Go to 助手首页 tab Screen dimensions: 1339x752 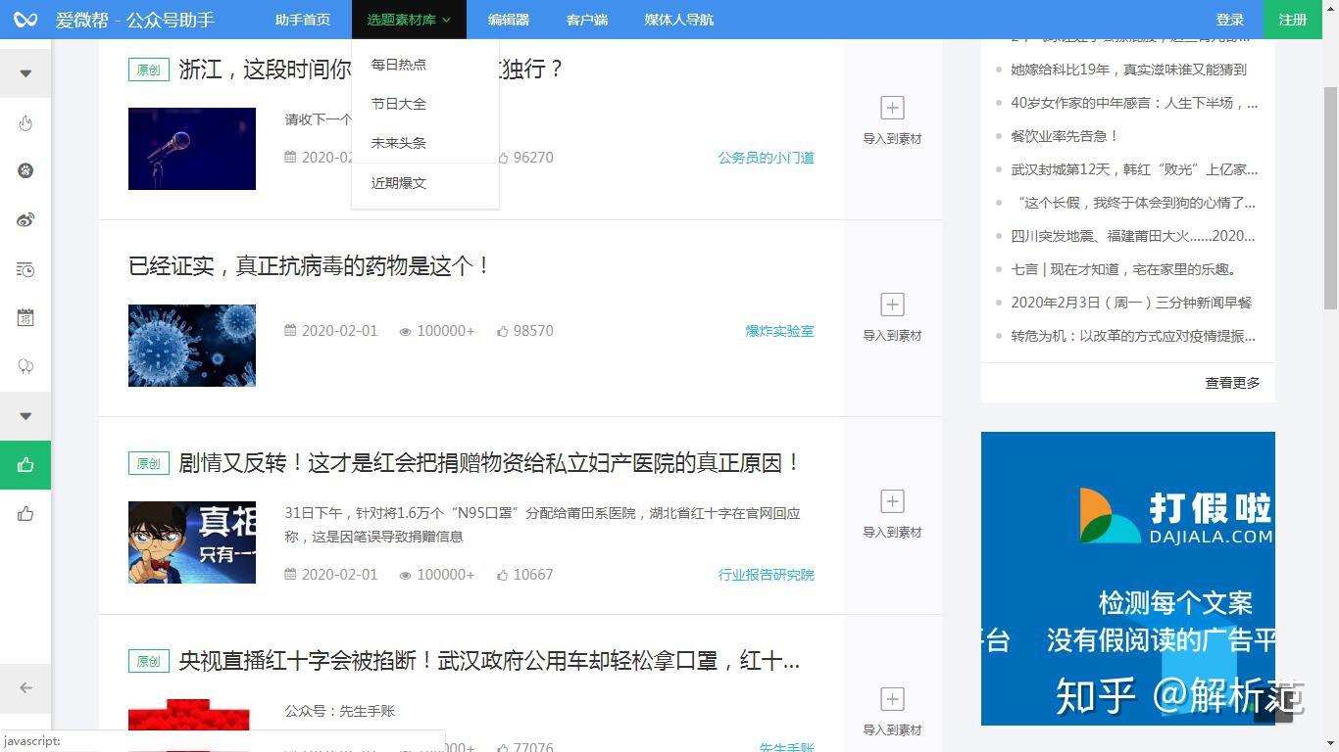pyautogui.click(x=303, y=20)
